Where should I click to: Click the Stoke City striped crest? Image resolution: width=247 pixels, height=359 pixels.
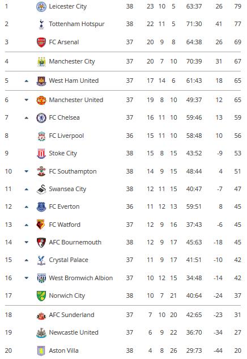coord(41,153)
